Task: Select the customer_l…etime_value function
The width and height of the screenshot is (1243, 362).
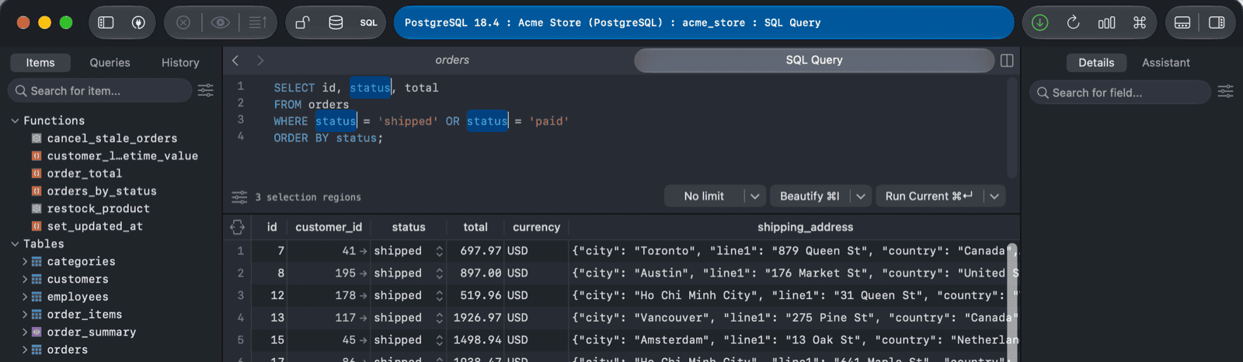Action: 122,155
